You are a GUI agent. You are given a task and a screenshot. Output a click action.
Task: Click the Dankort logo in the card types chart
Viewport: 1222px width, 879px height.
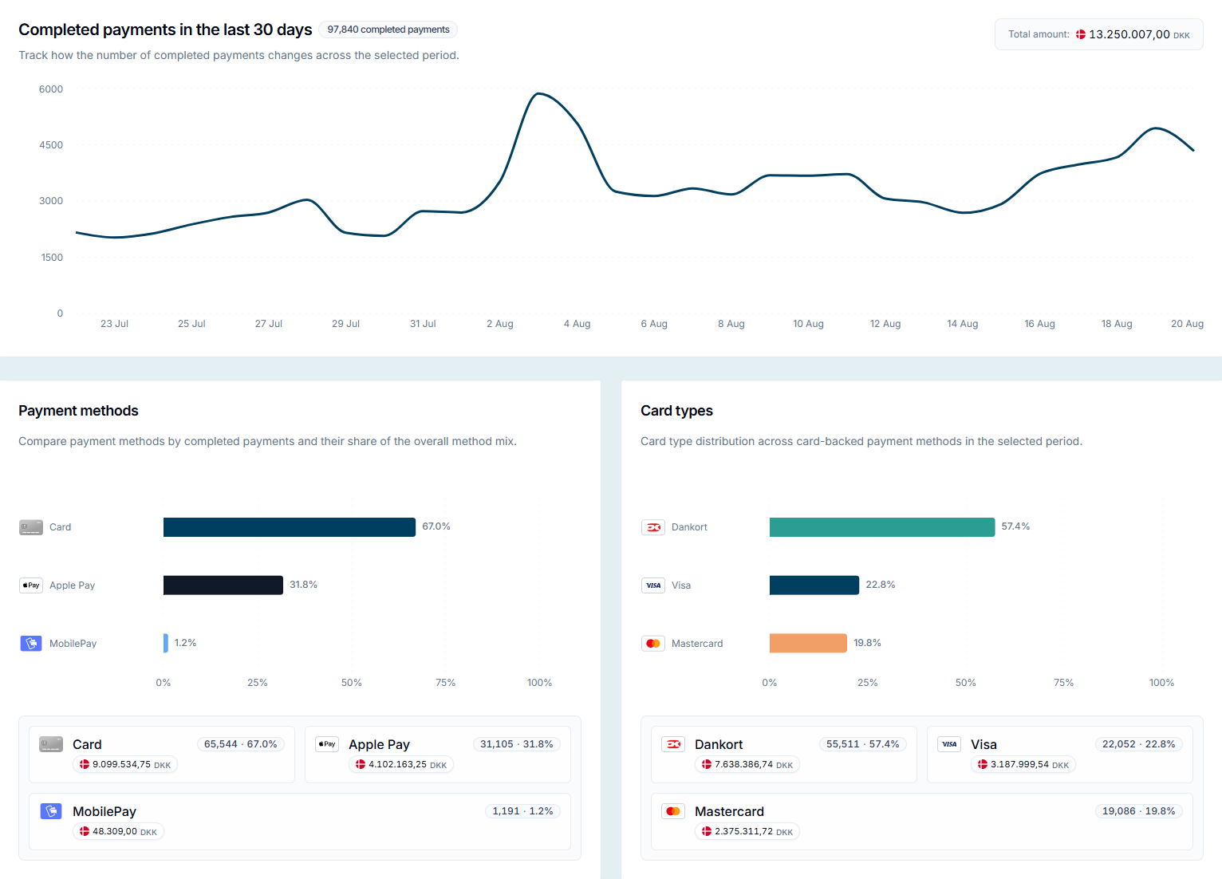point(653,527)
